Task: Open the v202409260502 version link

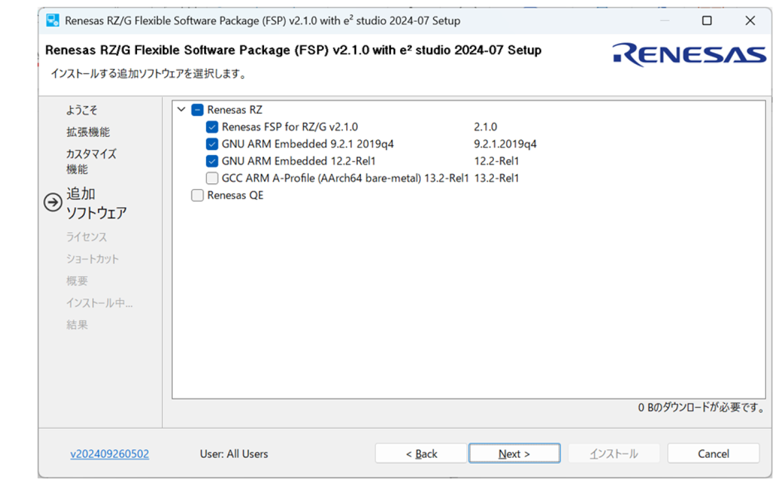Action: (x=109, y=454)
